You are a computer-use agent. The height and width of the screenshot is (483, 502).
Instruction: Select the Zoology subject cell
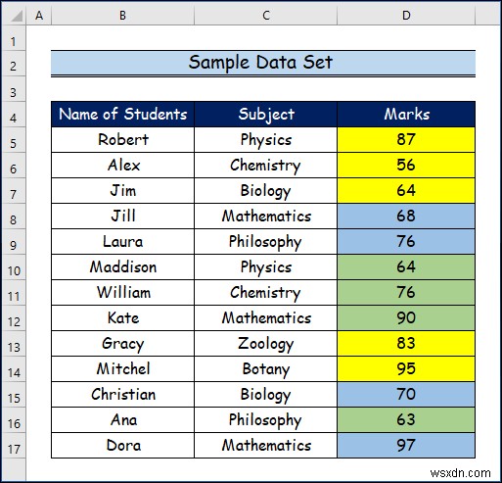tap(265, 344)
